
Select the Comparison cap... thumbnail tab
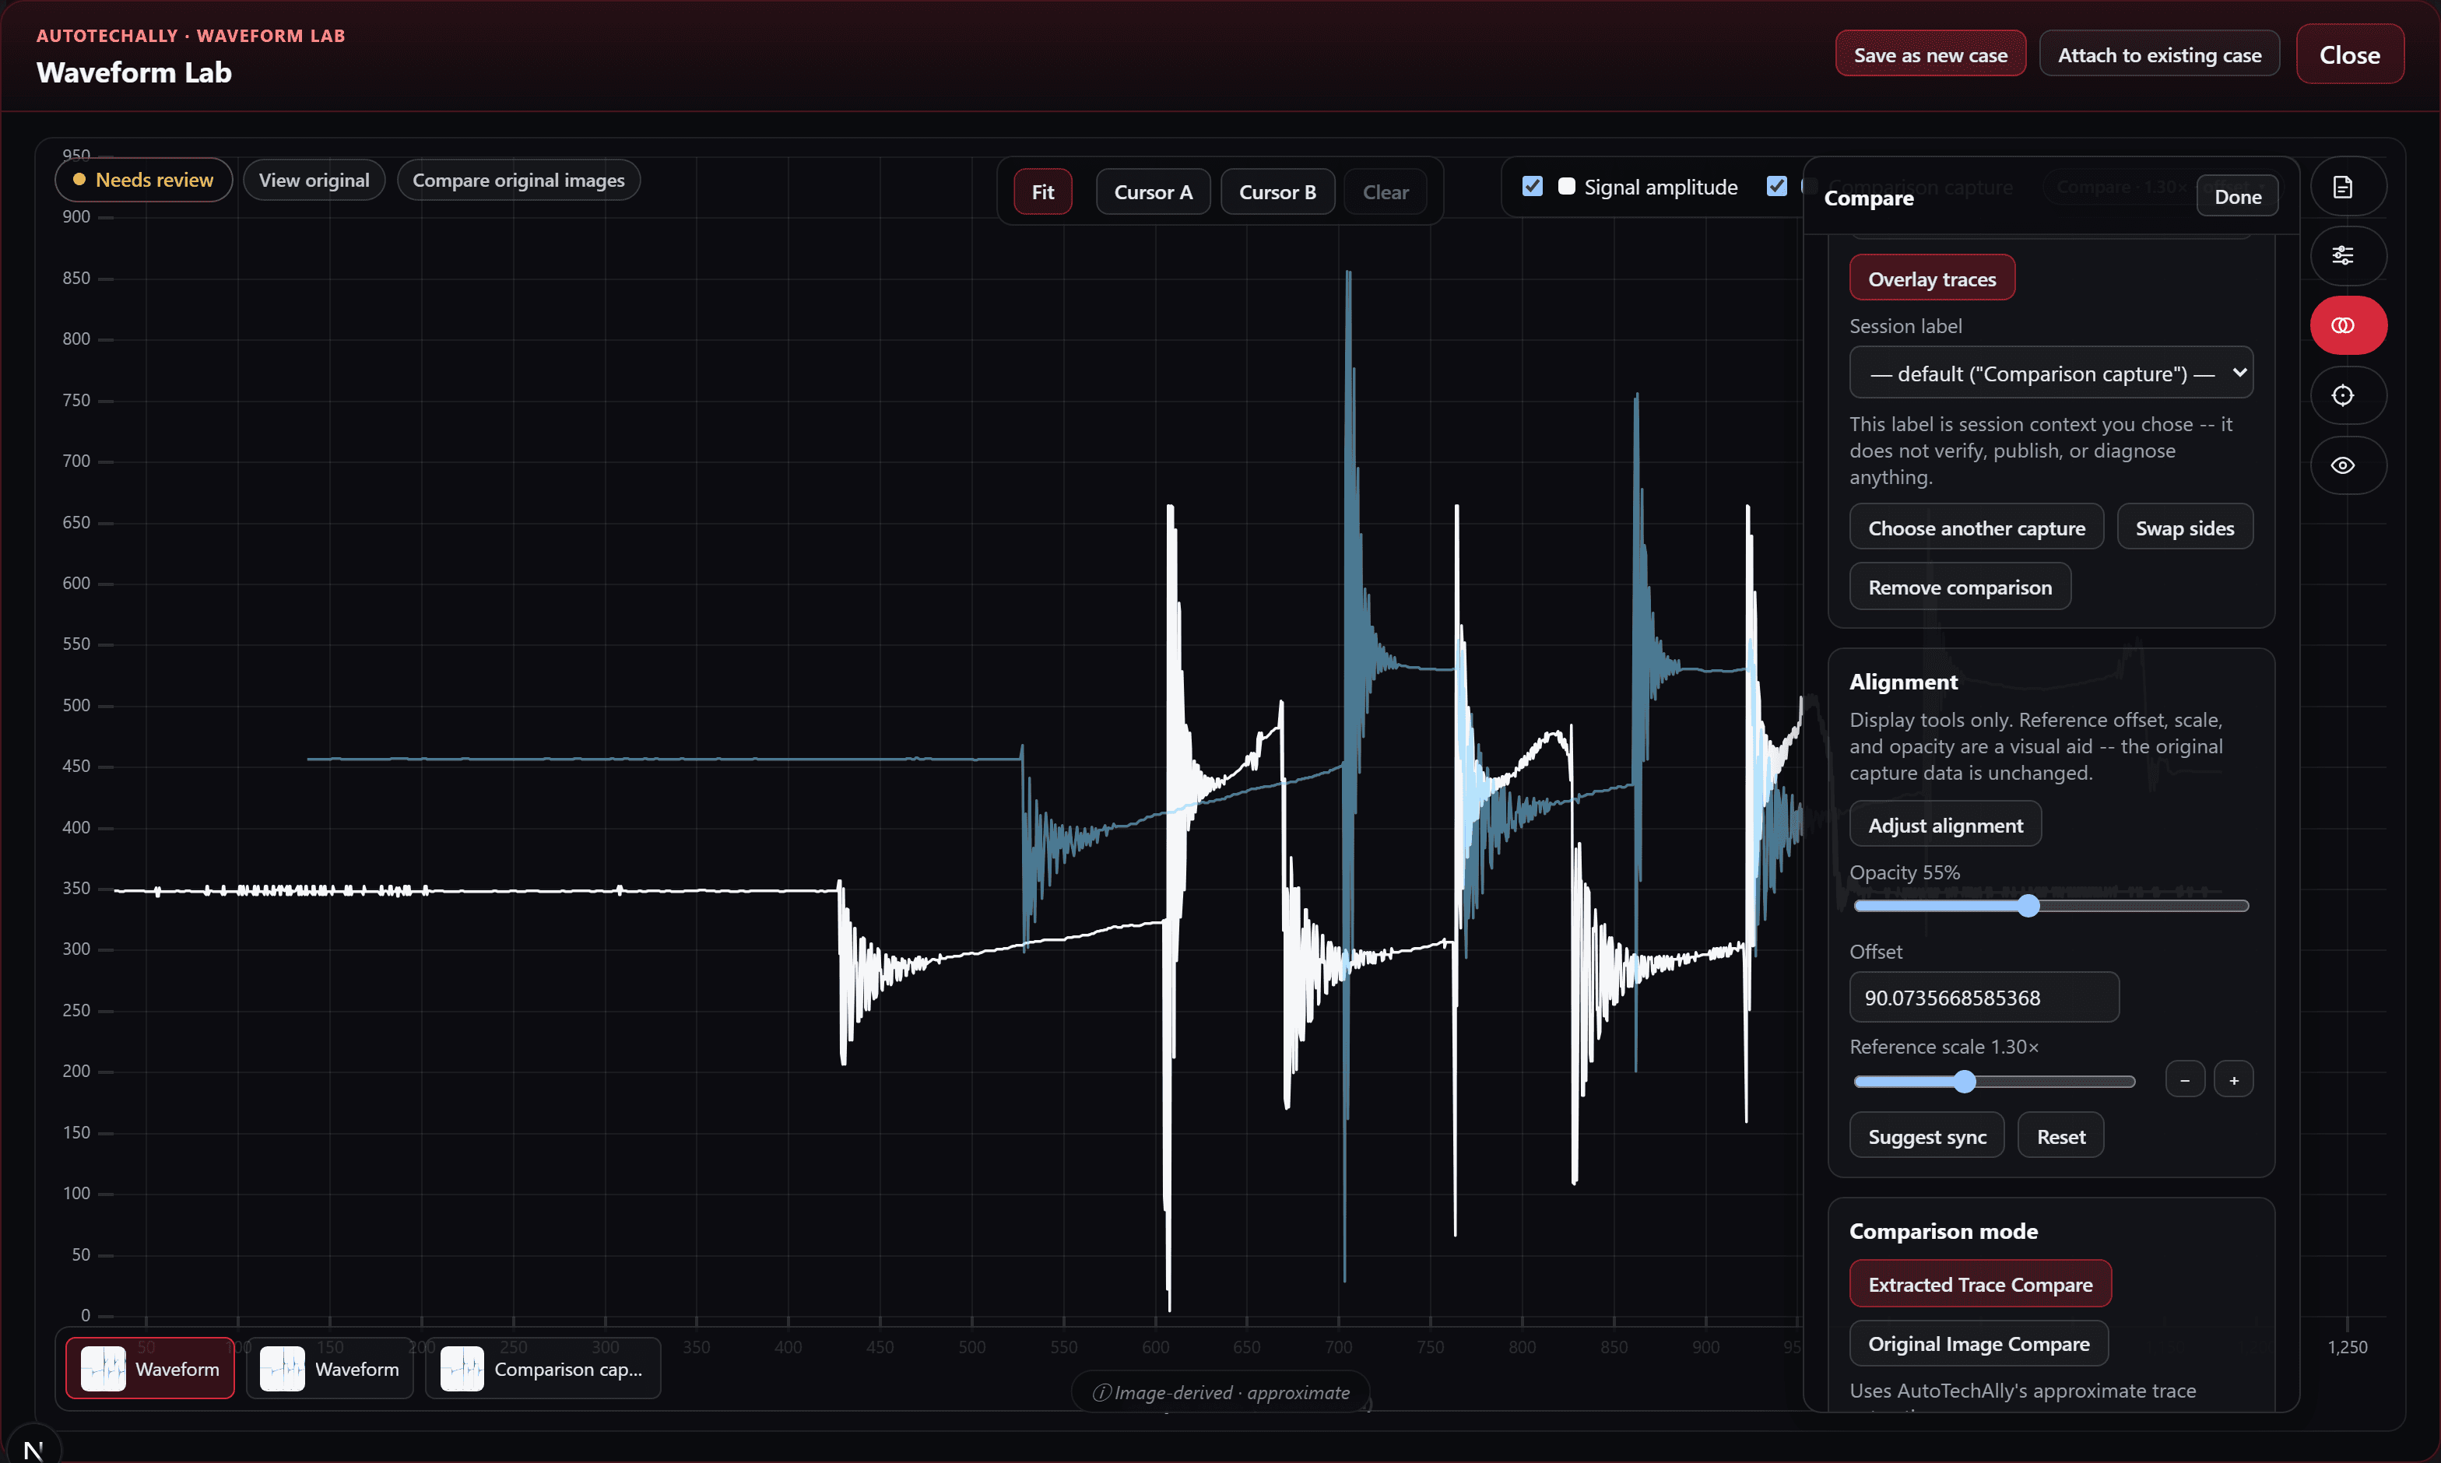coord(543,1368)
